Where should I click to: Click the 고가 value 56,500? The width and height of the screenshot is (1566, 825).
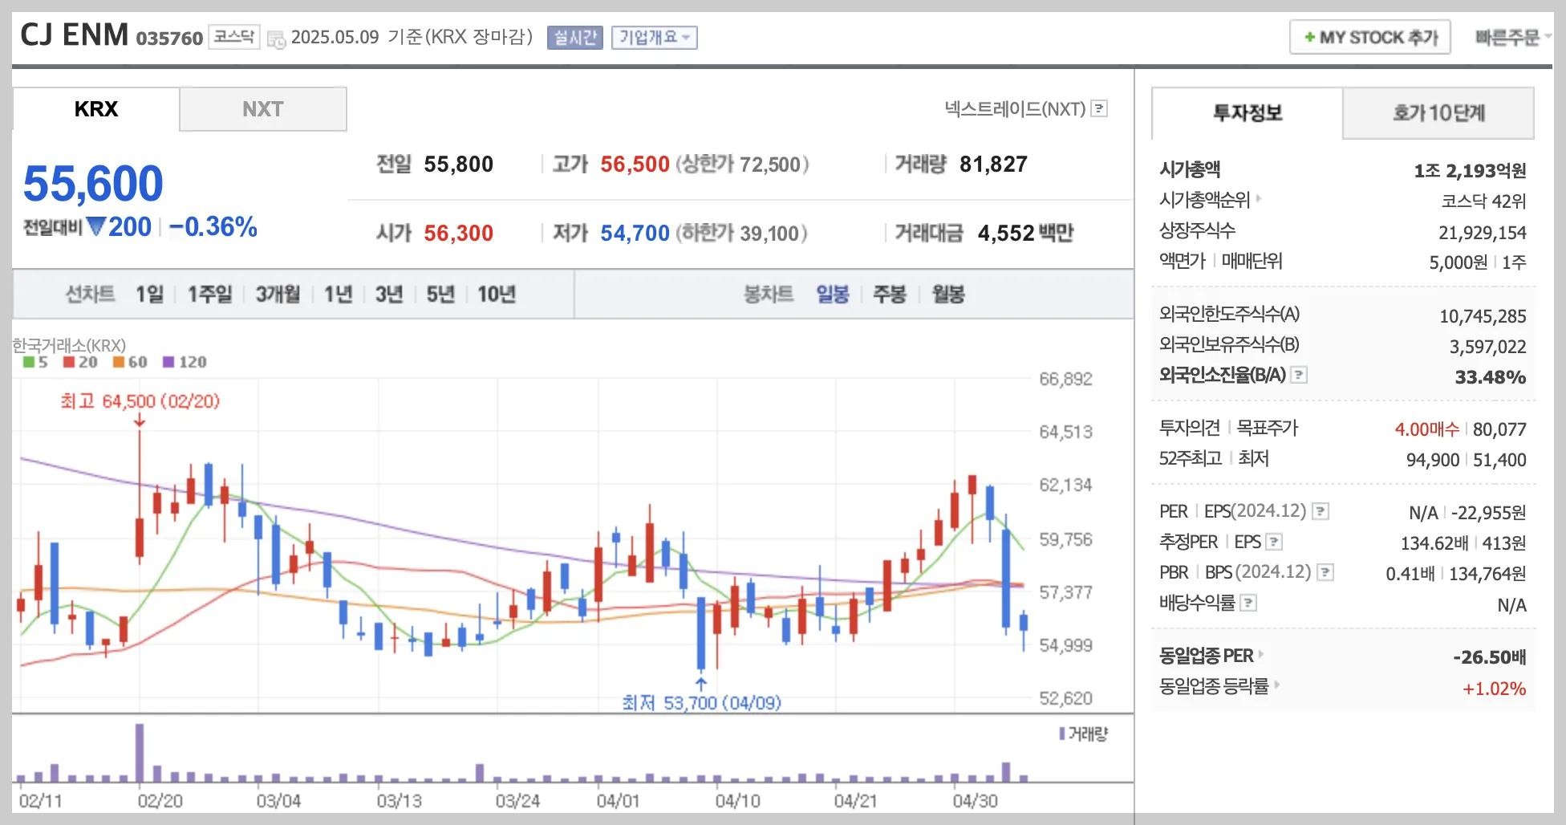coord(635,165)
